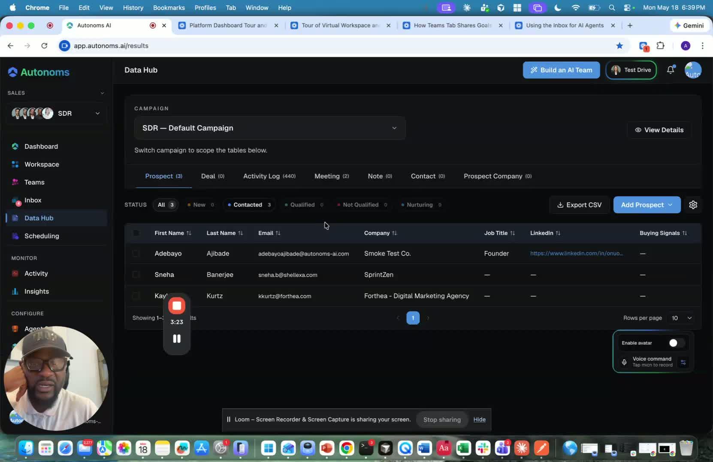713x462 pixels.
Task: Open Insights under Monitor
Action: (36, 291)
